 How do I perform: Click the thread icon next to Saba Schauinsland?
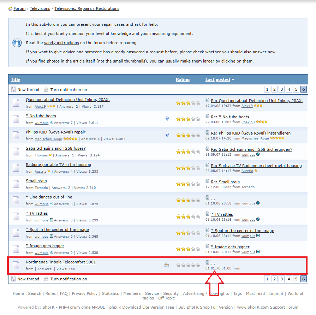[16, 151]
